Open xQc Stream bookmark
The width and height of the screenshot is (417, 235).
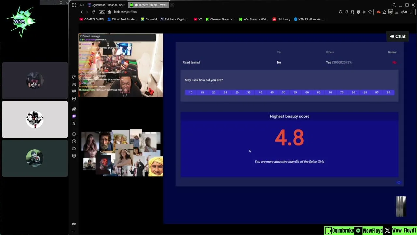(253, 19)
